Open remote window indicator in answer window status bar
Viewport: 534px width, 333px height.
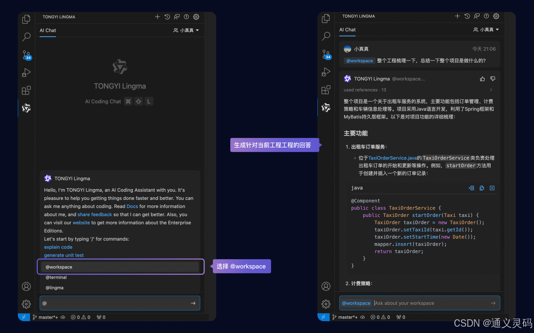pyautogui.click(x=323, y=317)
